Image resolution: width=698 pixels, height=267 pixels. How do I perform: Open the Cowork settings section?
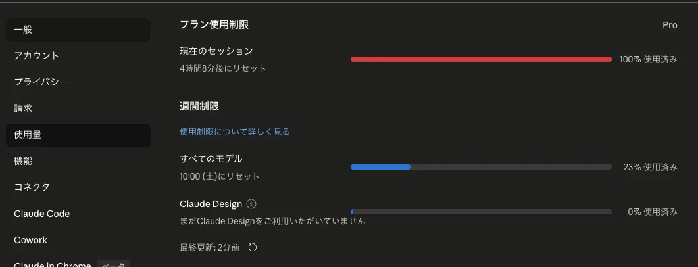[x=78, y=240]
